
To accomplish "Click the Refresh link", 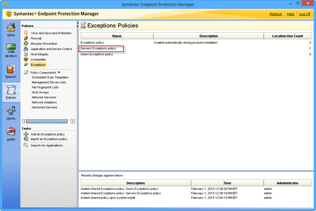I will 276,14.
